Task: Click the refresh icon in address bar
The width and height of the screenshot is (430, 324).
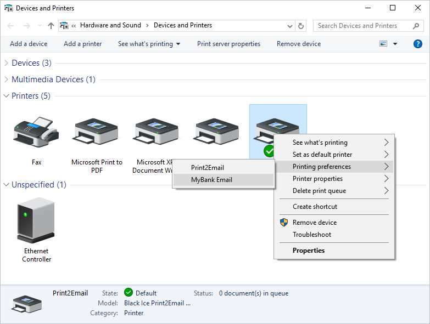Action: point(301,26)
